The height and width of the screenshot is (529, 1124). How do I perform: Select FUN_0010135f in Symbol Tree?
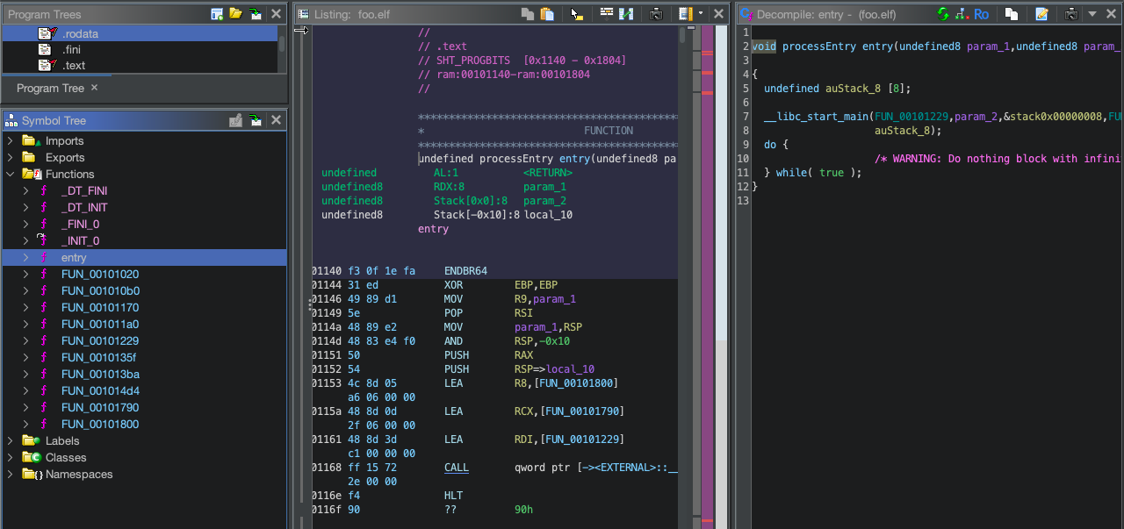click(x=98, y=357)
